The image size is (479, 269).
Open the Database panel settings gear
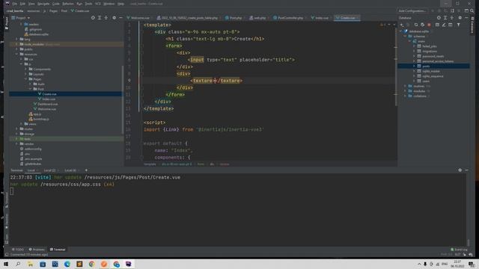tap(460, 18)
